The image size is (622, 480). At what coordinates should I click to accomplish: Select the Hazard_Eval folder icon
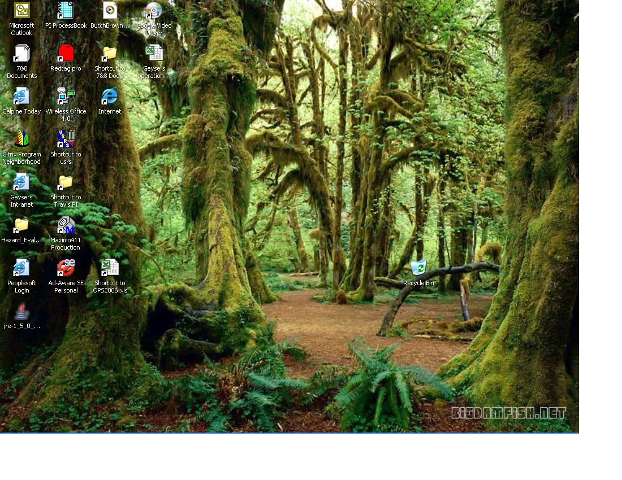click(21, 225)
